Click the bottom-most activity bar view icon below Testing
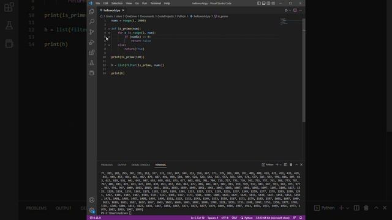The width and height of the screenshot is (392, 220). (92, 73)
